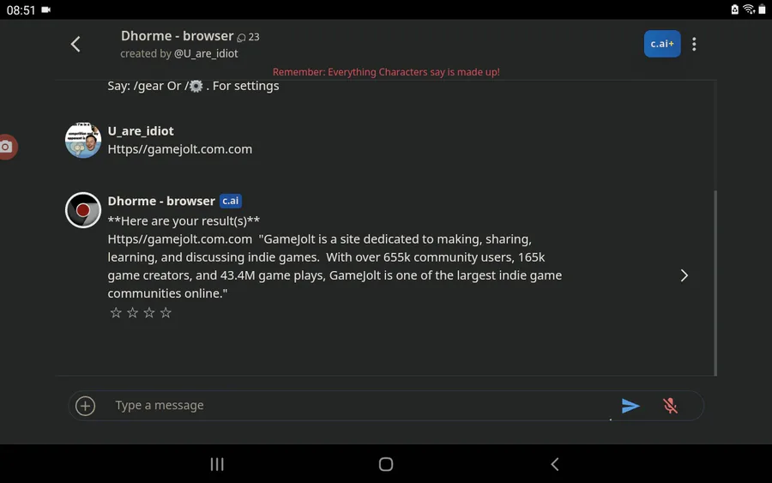This screenshot has height=483, width=772.
Task: Open the @U_are_idiot creator link
Action: tap(206, 54)
